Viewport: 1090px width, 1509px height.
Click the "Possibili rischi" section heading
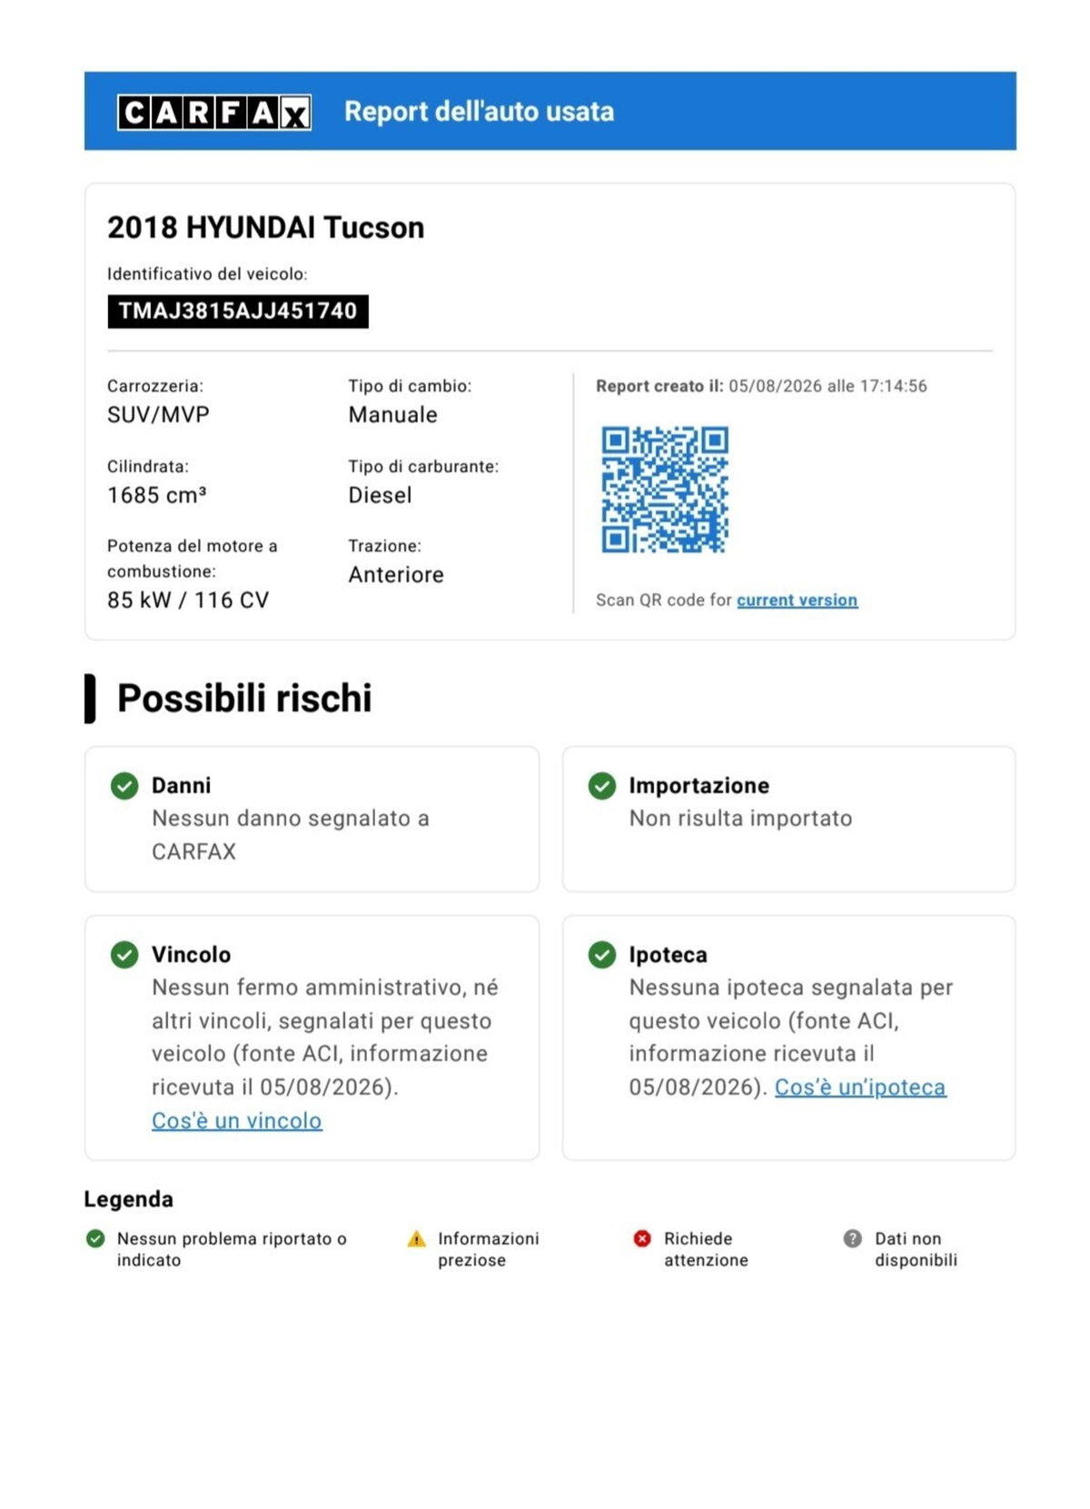click(244, 699)
